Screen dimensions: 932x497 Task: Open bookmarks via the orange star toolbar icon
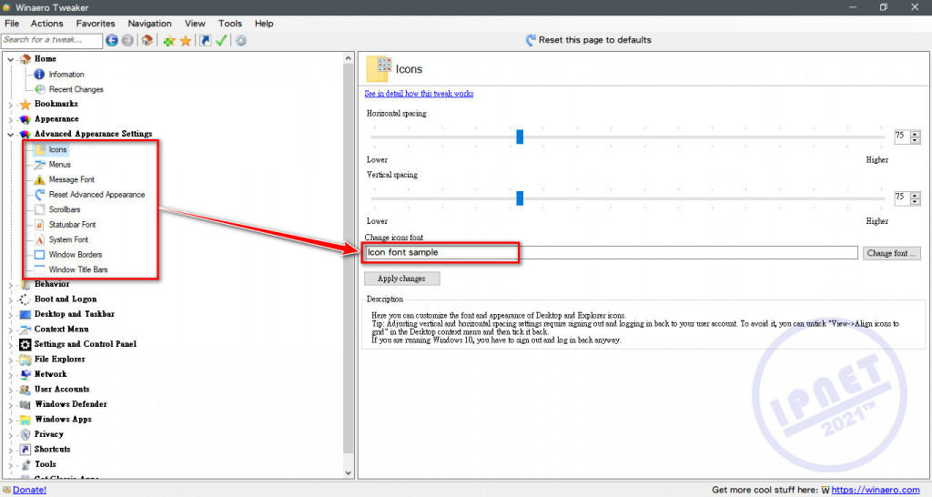click(186, 40)
